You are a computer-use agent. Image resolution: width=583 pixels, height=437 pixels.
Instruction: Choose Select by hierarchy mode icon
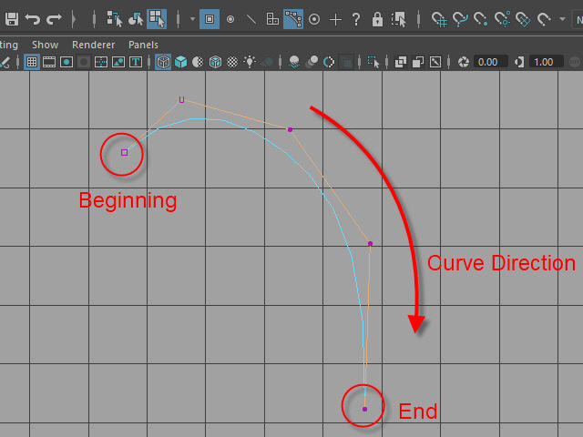click(x=115, y=18)
